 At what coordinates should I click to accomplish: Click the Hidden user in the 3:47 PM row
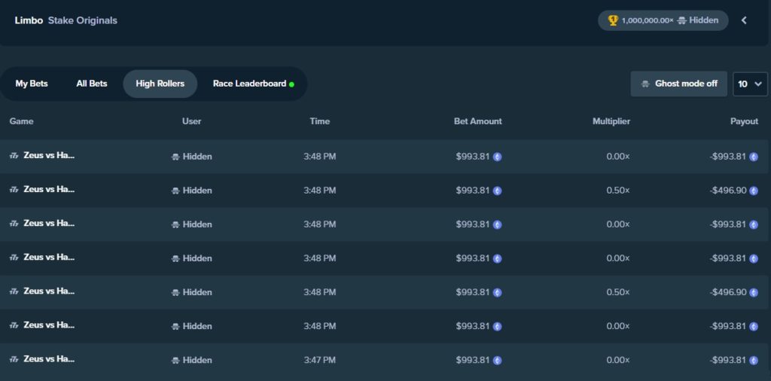[197, 360]
